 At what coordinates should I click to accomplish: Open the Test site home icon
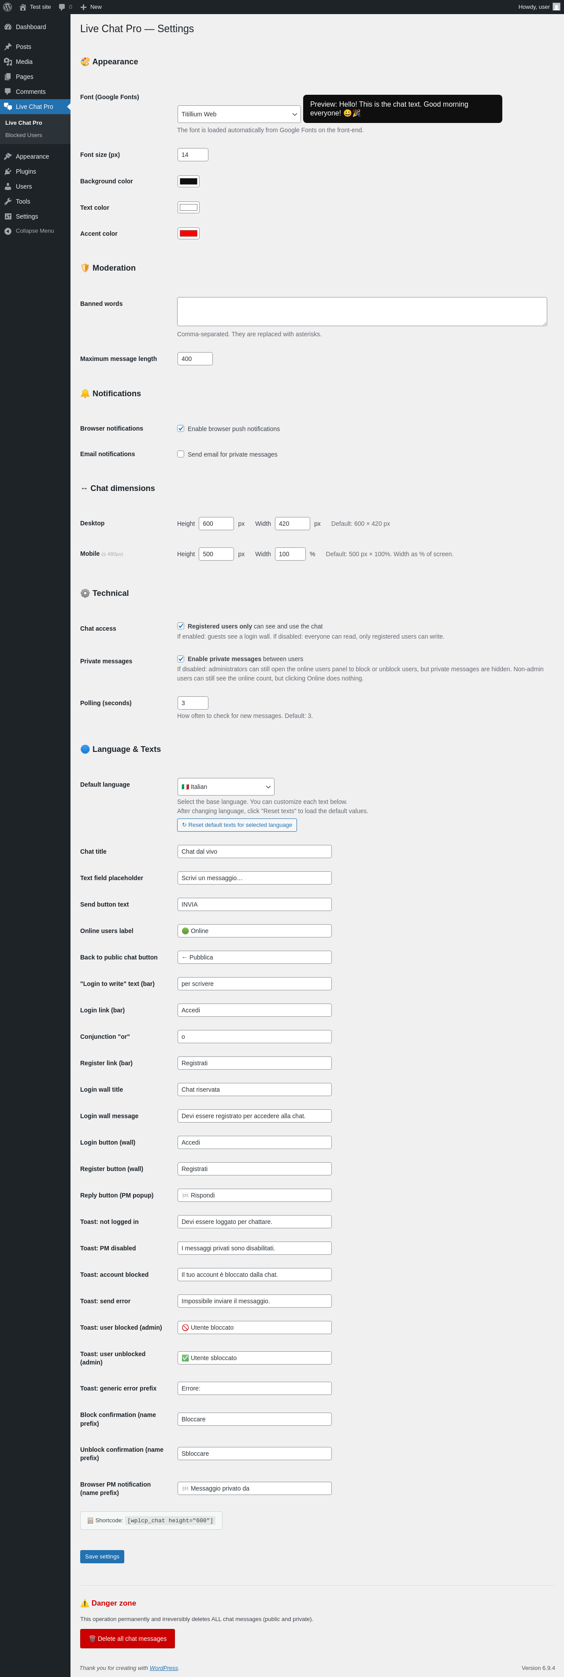(x=23, y=7)
